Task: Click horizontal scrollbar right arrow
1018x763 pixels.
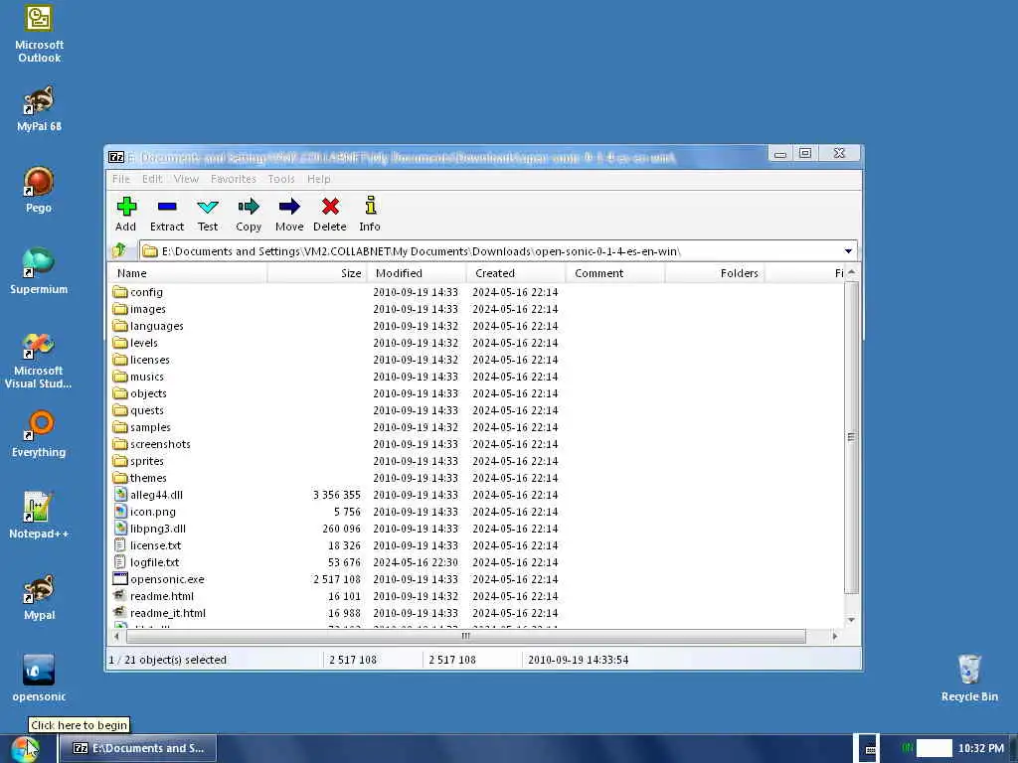Action: (834, 636)
